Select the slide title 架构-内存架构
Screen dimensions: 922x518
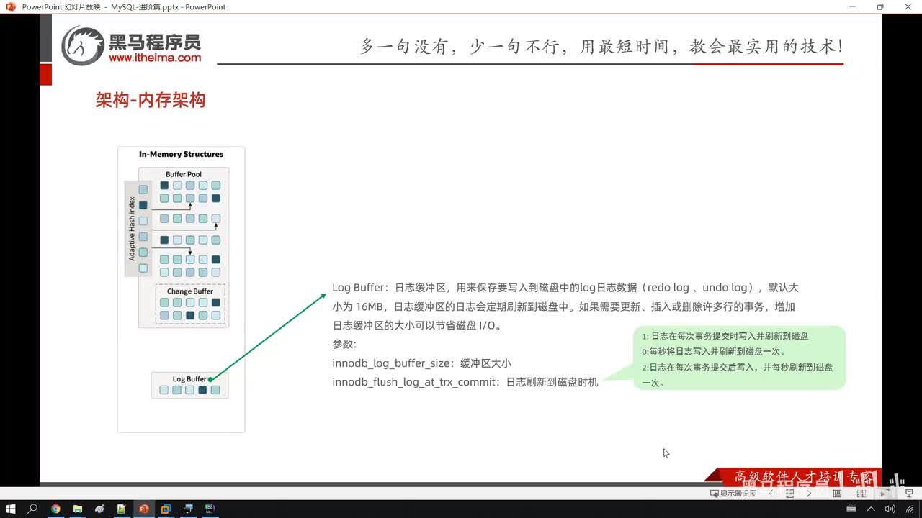[151, 100]
